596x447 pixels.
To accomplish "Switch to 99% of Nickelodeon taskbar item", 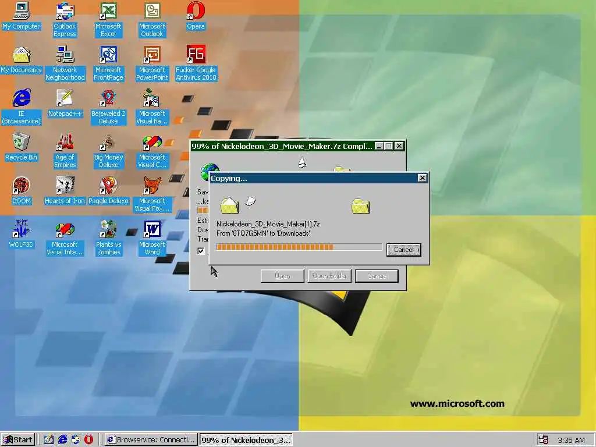I will (x=246, y=440).
